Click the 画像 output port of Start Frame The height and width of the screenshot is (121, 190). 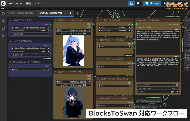(92, 24)
